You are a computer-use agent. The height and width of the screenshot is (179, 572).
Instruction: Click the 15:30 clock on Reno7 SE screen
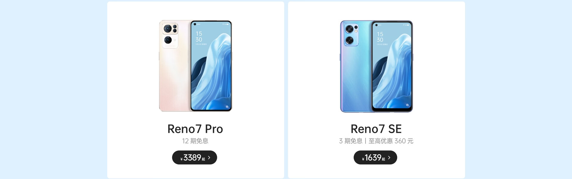380,37
